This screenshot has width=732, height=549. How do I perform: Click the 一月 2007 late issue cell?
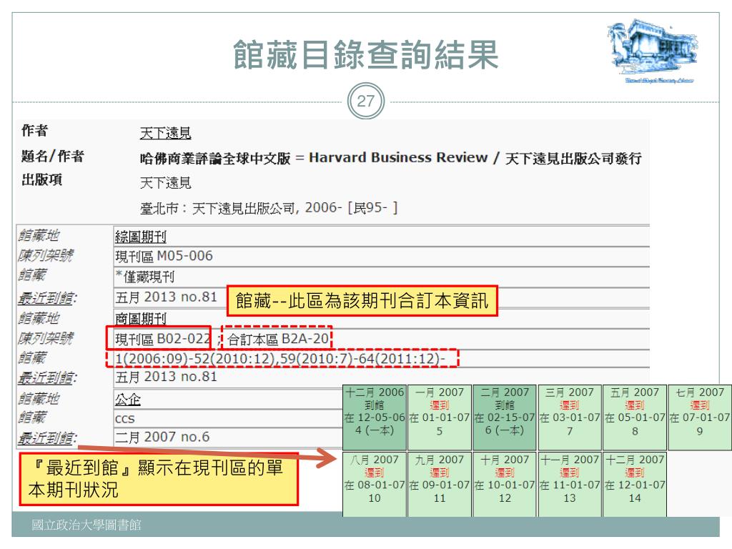pyautogui.click(x=440, y=417)
